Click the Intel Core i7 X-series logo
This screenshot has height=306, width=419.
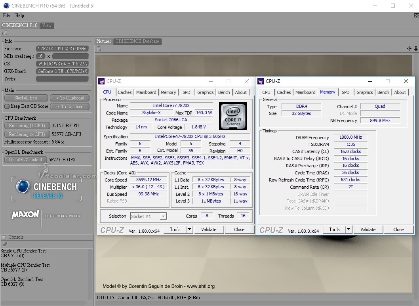point(233,116)
